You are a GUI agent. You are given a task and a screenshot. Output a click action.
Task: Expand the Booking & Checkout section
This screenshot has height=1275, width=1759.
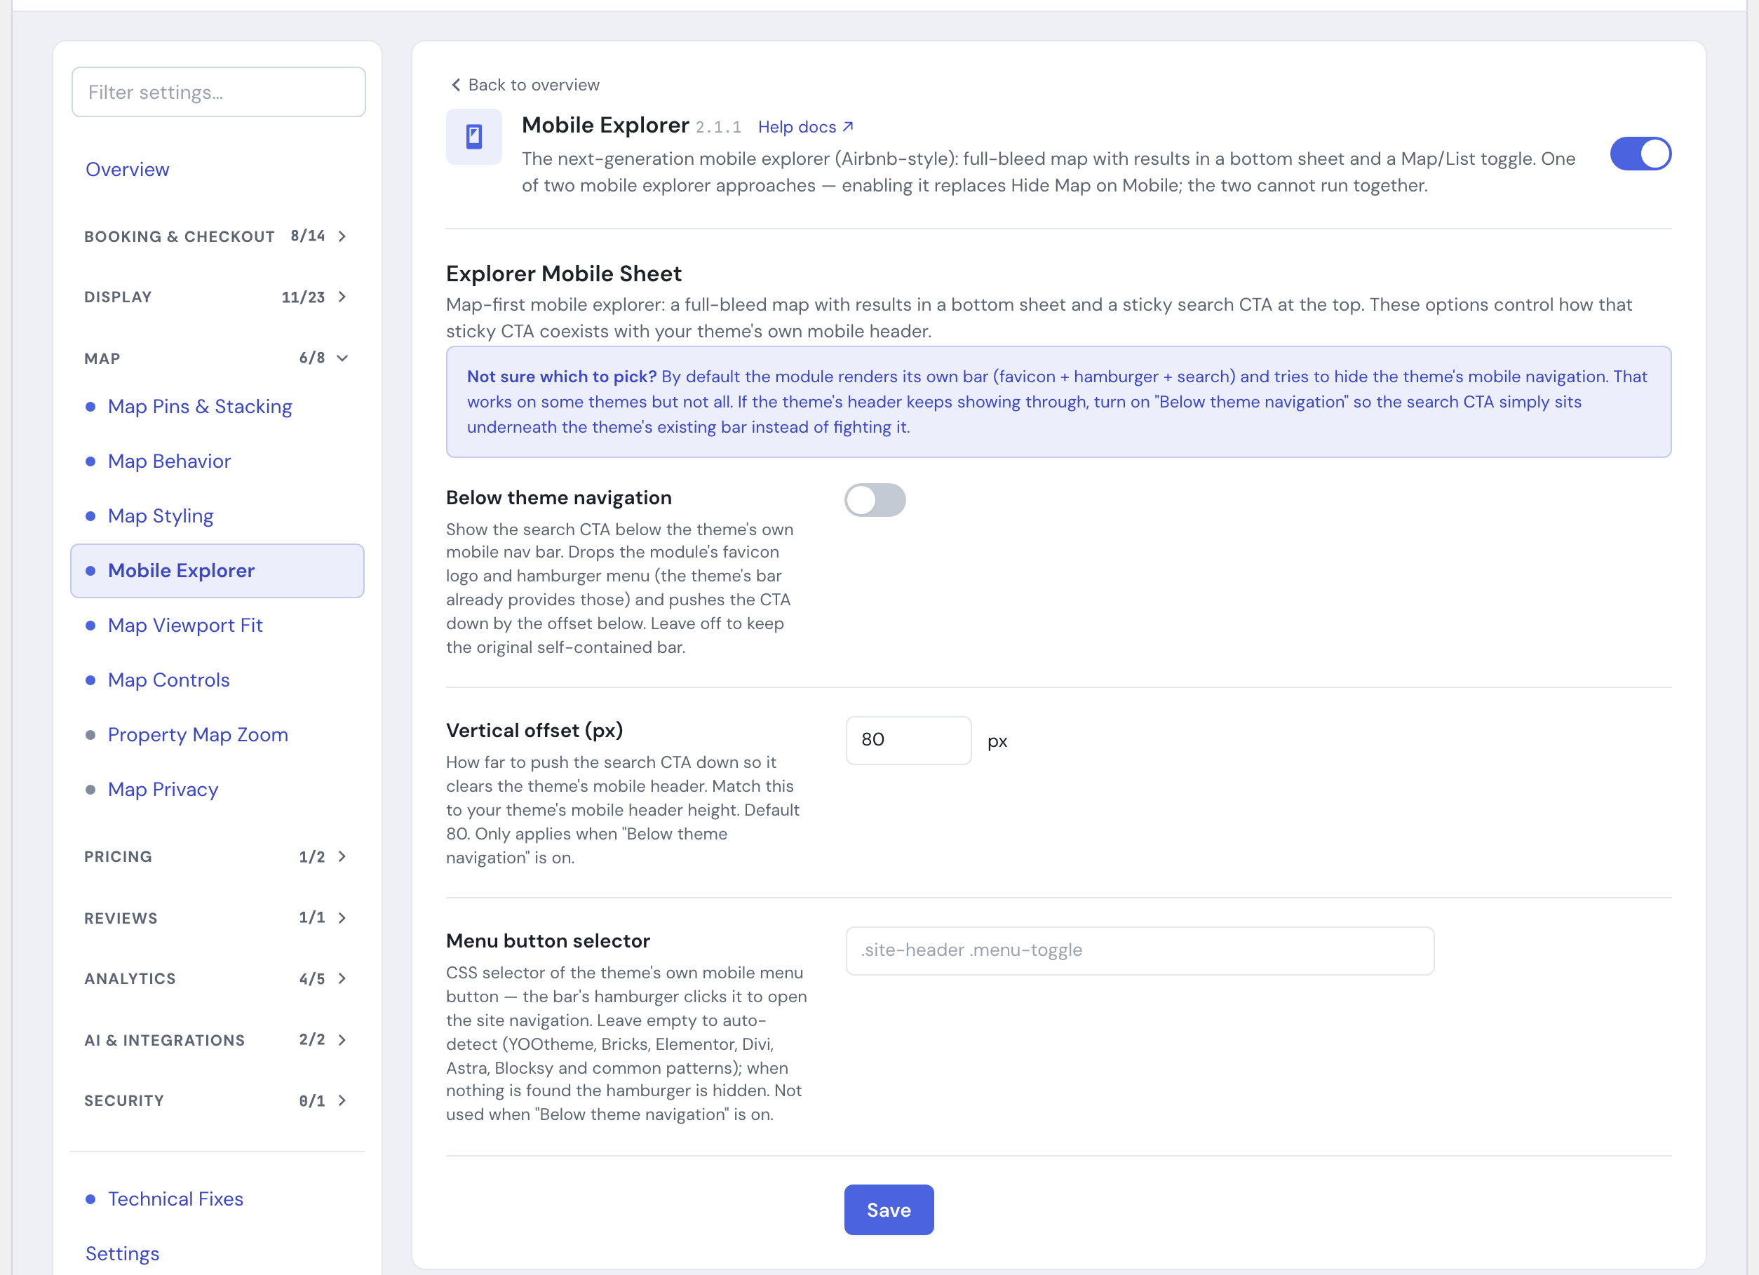click(217, 236)
